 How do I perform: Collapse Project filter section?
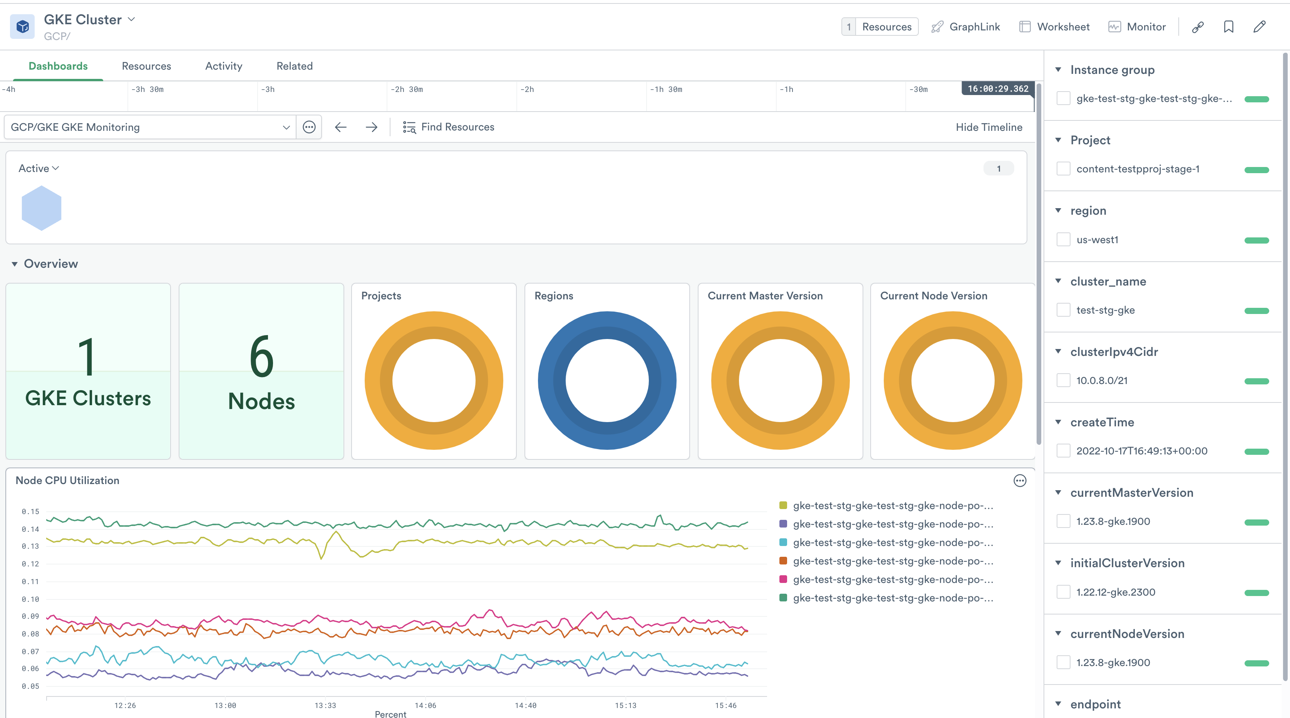[1058, 140]
